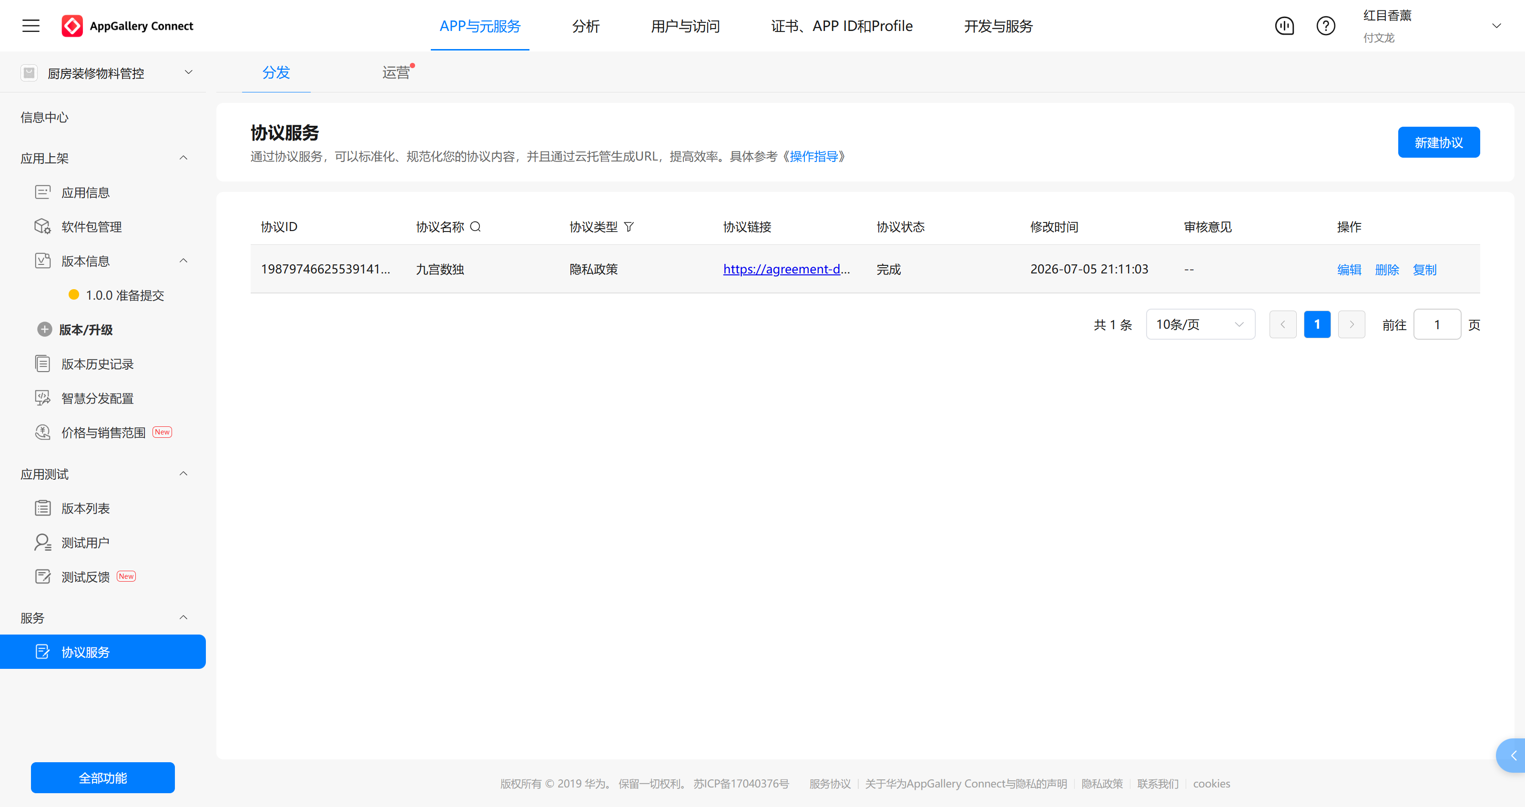This screenshot has width=1525, height=807.
Task: Select the 分发 sub-tab
Action: click(276, 72)
